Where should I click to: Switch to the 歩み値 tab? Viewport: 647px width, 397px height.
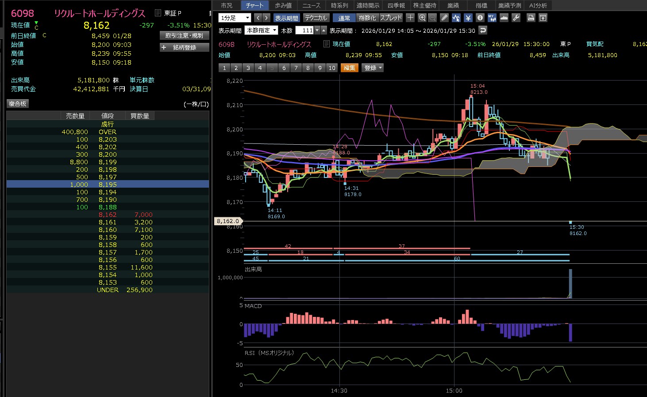(283, 5)
